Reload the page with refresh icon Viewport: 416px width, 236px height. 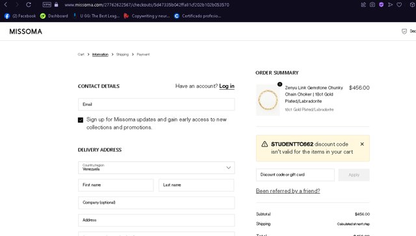(29, 5)
